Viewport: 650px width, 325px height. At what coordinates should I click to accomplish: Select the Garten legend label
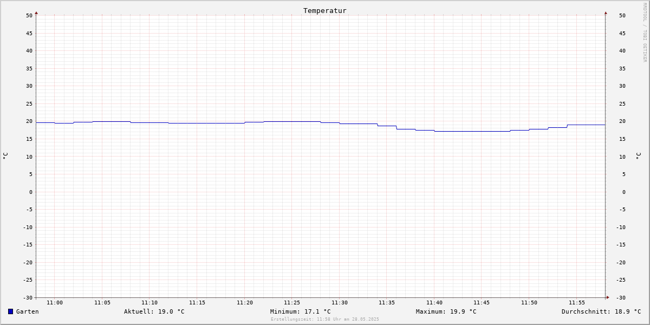point(28,311)
